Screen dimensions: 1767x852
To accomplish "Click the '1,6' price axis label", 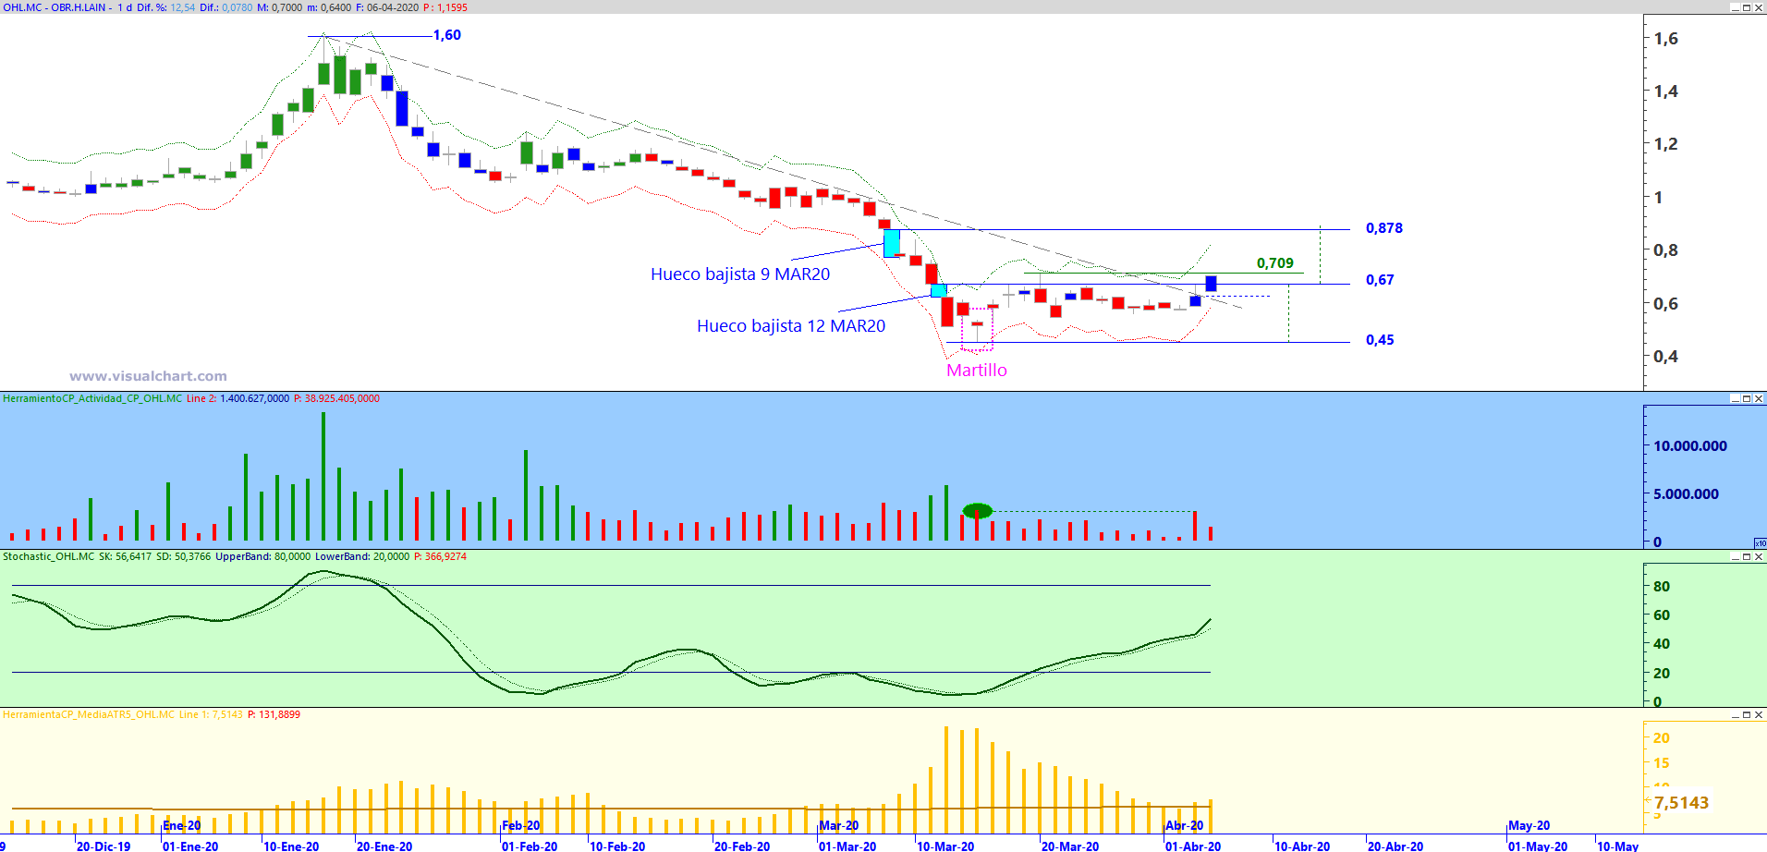I will [x=1665, y=39].
